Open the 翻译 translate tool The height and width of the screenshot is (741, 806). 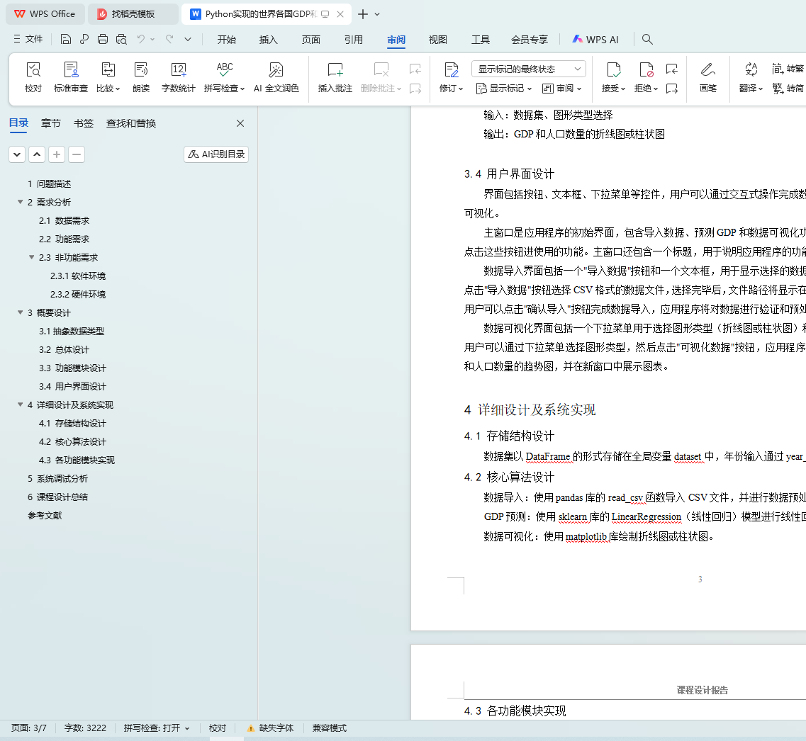click(751, 77)
